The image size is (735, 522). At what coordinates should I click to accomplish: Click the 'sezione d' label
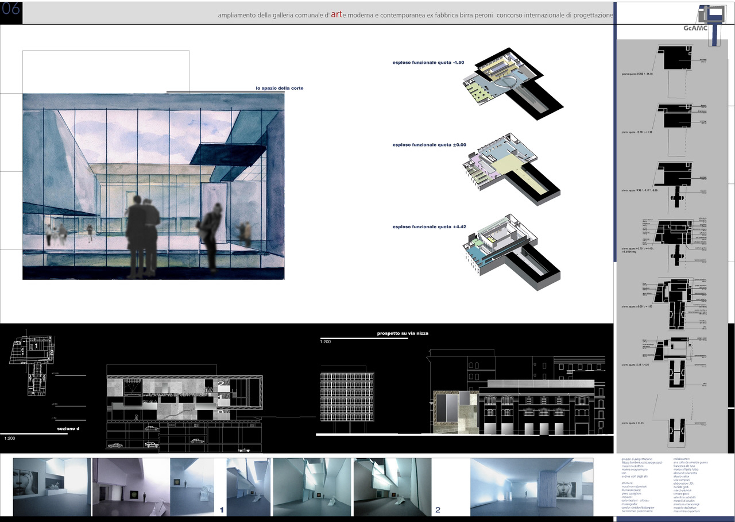68,429
